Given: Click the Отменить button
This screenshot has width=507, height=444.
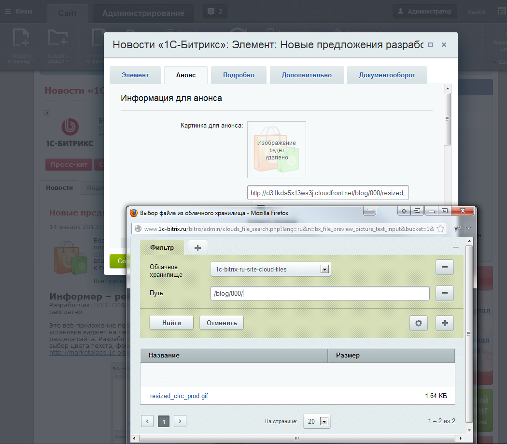Looking at the screenshot, I should [222, 323].
